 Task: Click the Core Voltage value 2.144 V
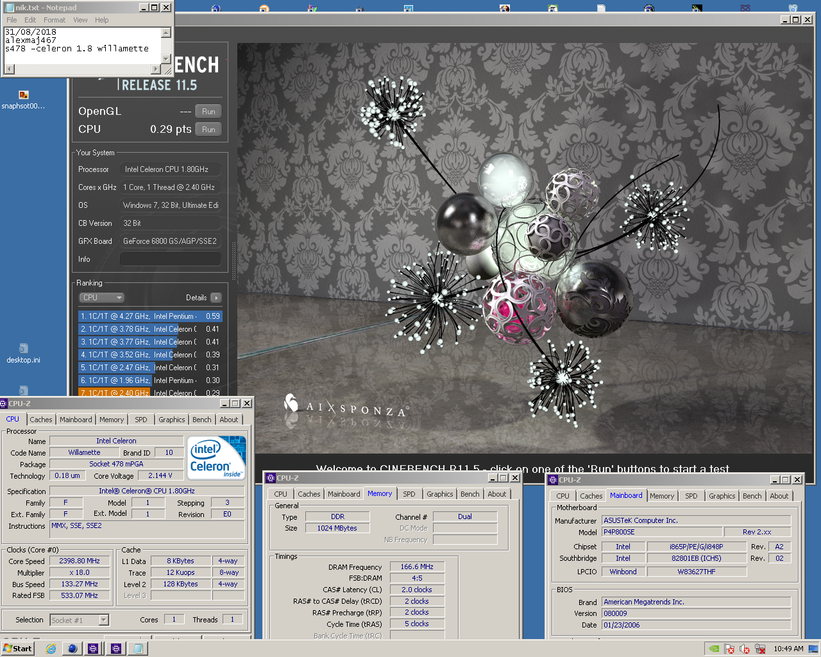160,475
